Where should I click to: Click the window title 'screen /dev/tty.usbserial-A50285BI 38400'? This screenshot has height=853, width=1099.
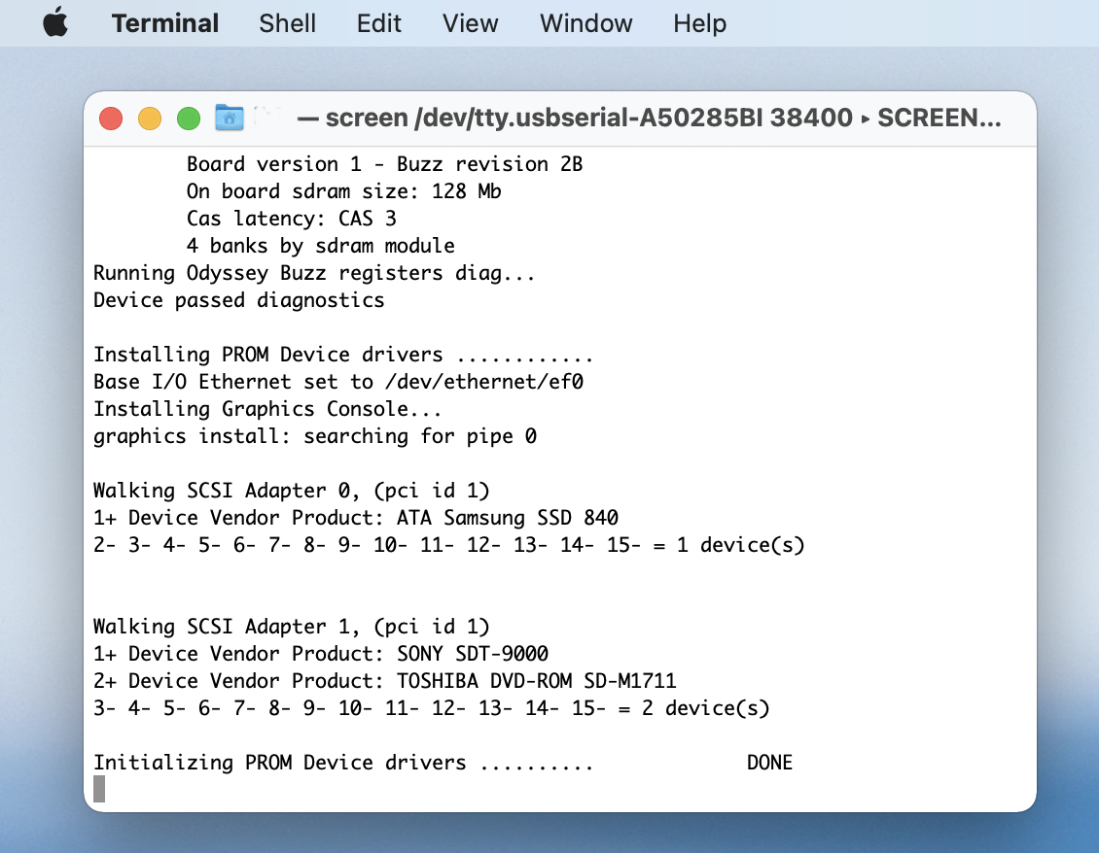pyautogui.click(x=588, y=118)
